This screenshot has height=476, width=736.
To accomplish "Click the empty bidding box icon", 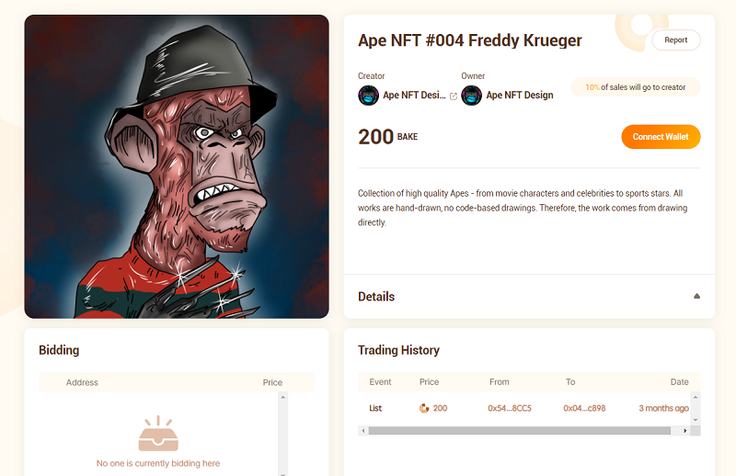I will click(x=158, y=434).
